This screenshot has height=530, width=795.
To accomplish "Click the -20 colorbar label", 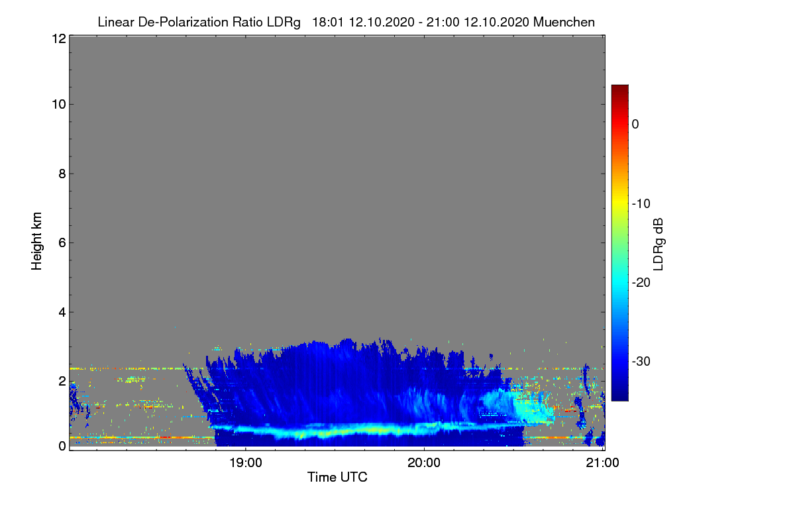I will pos(640,282).
